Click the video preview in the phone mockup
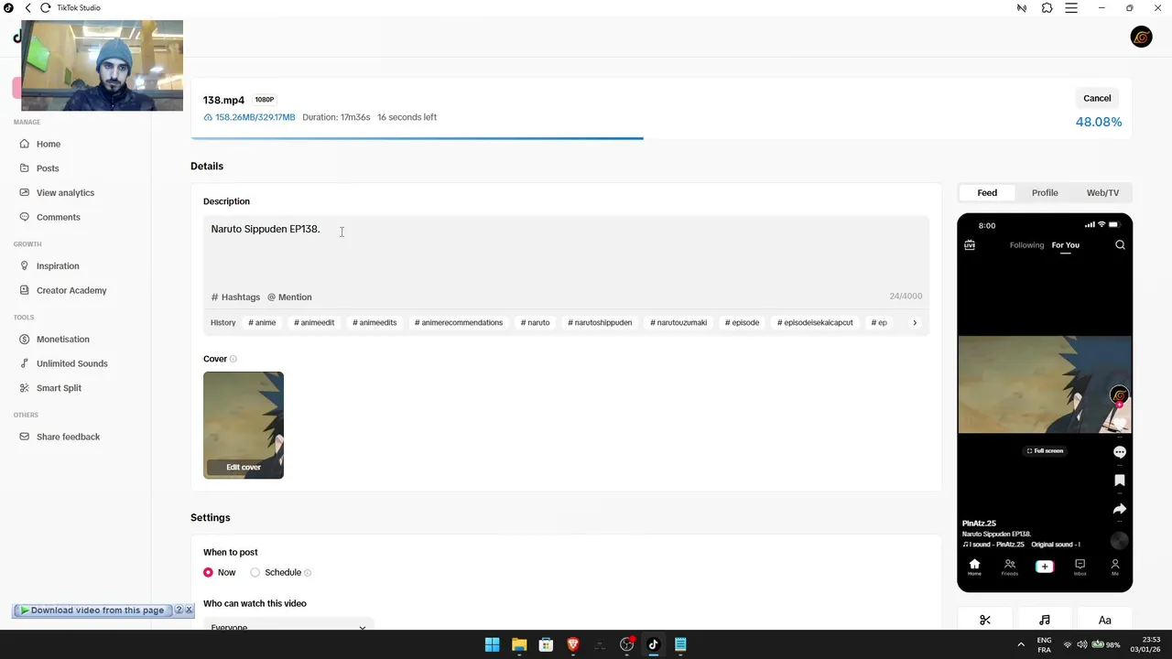The image size is (1172, 659). tap(1045, 384)
